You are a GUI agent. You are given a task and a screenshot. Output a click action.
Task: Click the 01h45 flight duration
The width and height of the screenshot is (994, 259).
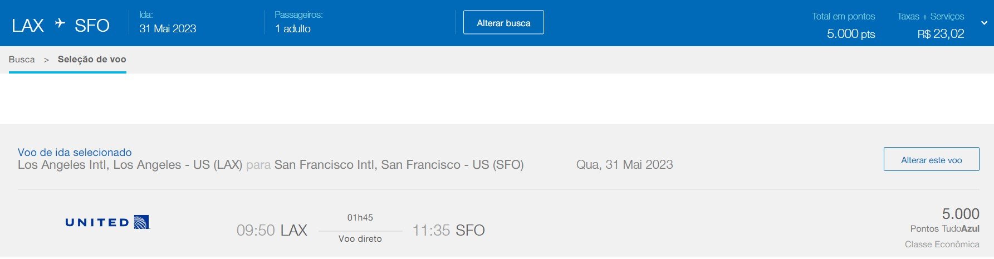360,218
